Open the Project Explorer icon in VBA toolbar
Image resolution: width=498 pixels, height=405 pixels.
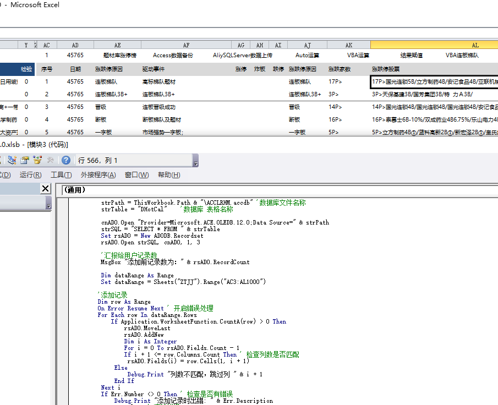click(x=12, y=160)
